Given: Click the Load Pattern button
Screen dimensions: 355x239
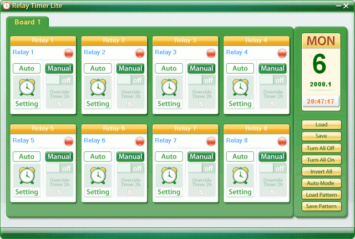Looking at the screenshot, I should tap(321, 195).
